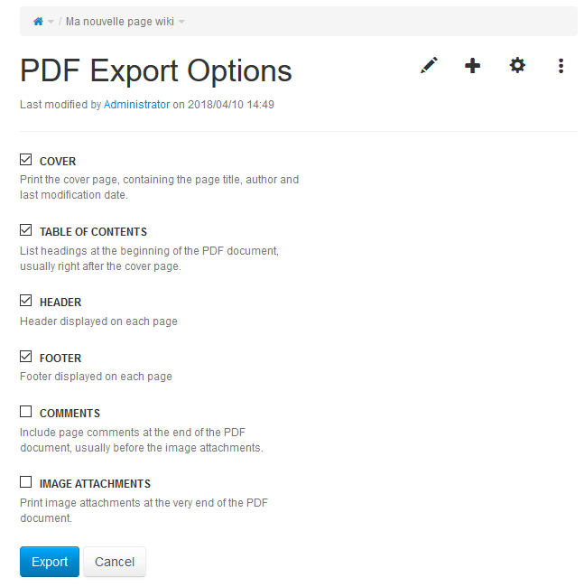This screenshot has width=584, height=587.
Task: Disable the Header checkbox
Action: click(x=26, y=300)
